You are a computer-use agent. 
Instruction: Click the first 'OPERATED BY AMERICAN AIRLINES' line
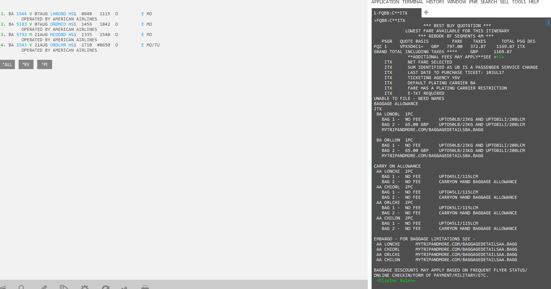point(59,19)
